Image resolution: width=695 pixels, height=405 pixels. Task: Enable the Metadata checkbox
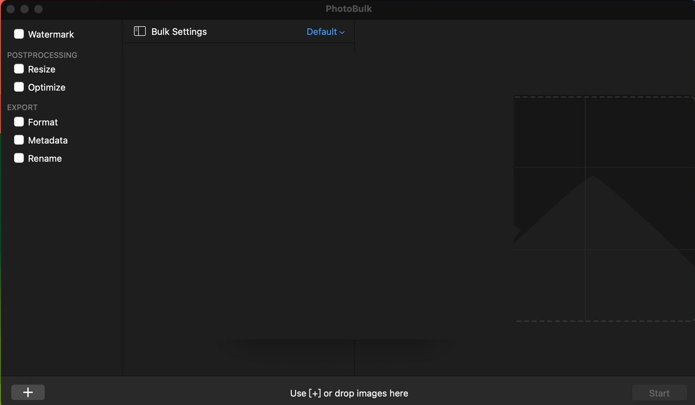click(x=19, y=140)
